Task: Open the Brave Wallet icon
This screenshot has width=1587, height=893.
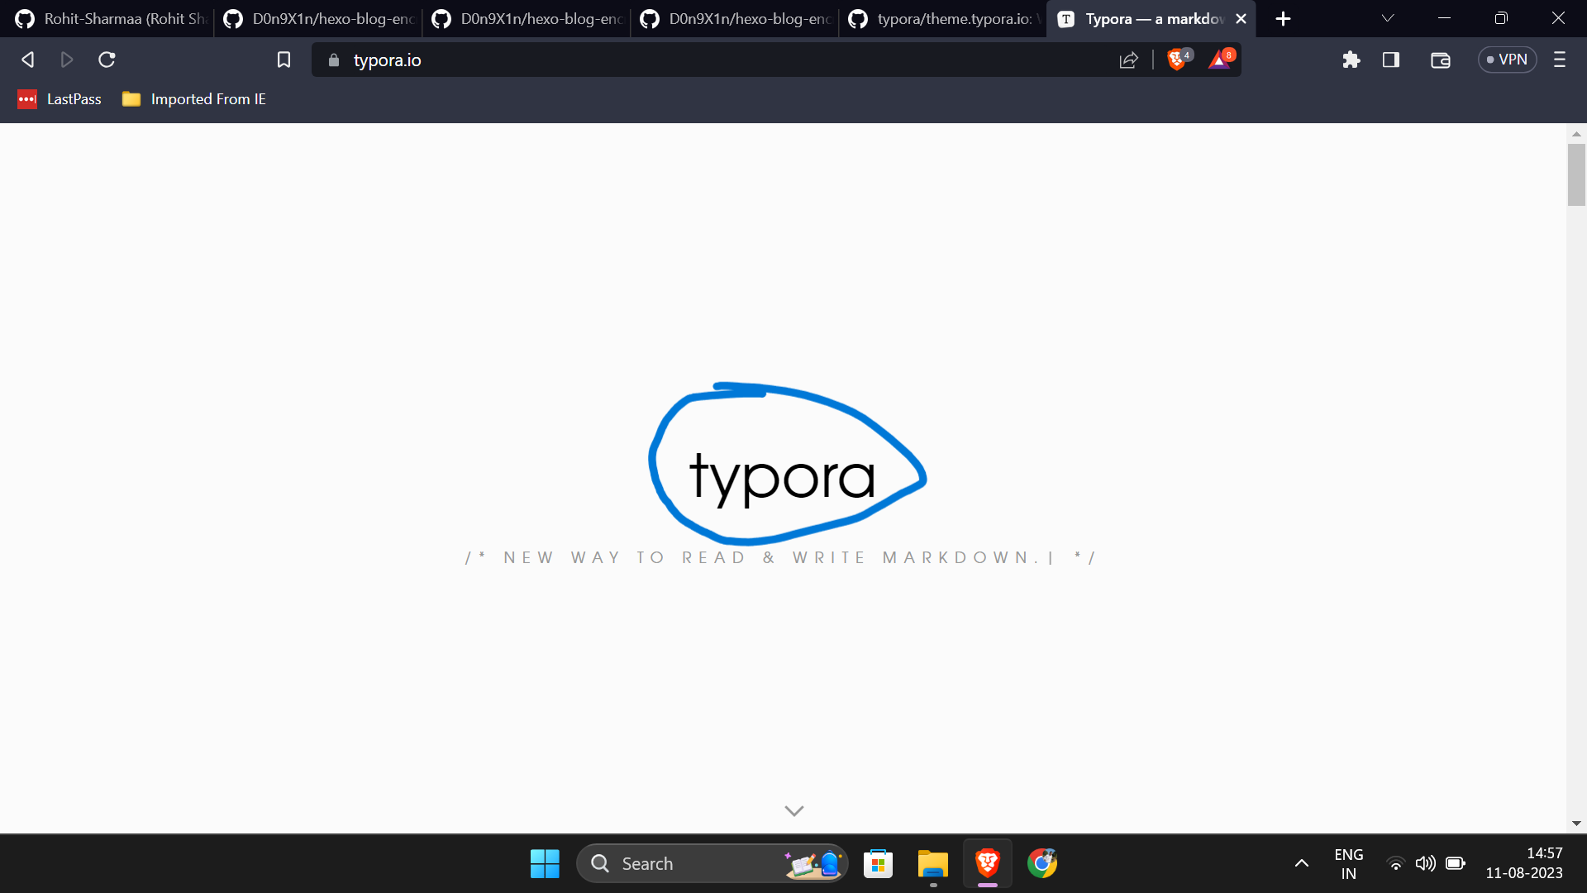Action: tap(1440, 59)
